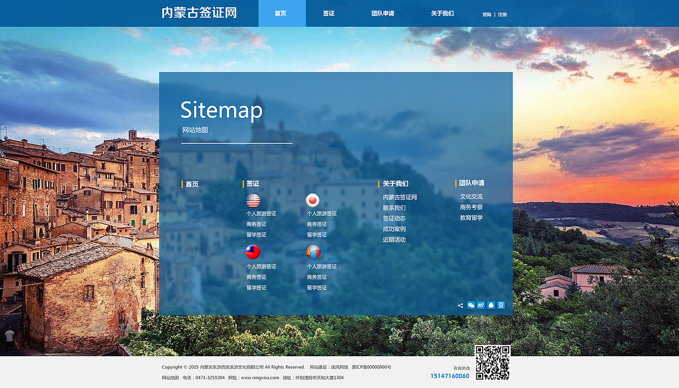
Task: Click the address 呼和浩特市天和大厦1304
Action: [x=319, y=378]
